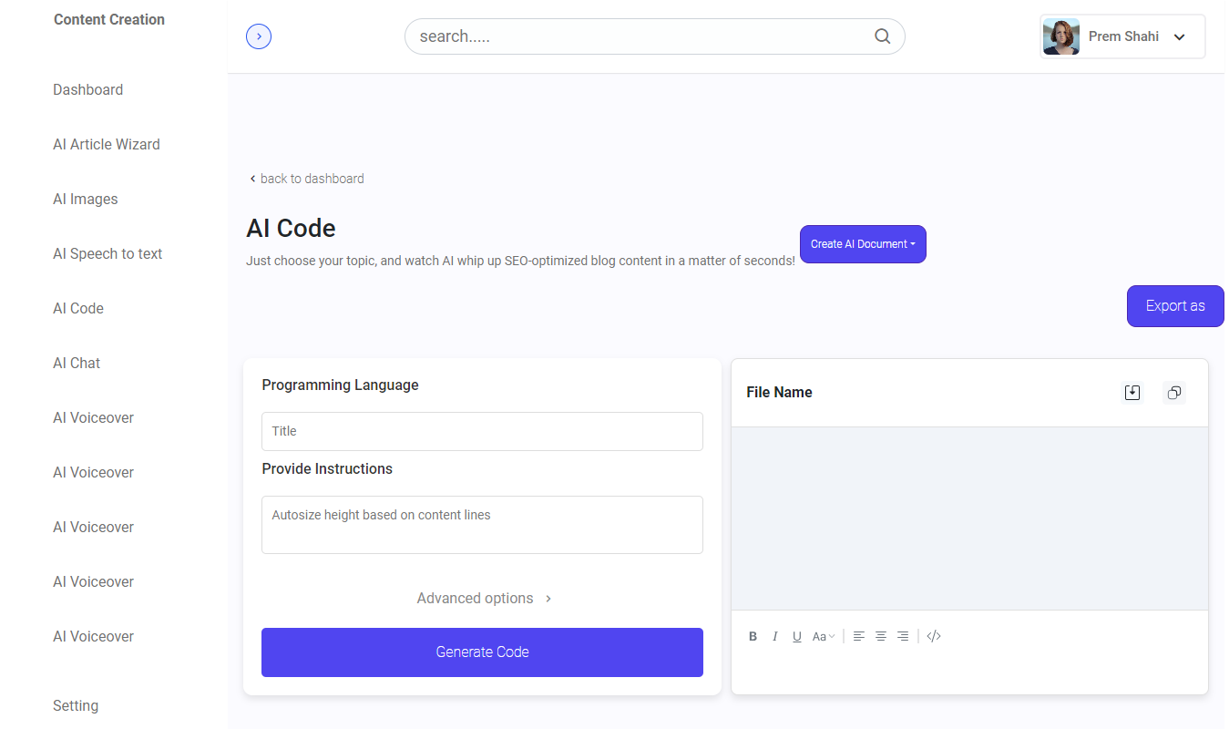Toggle bold formatting in the editor
Viewport: 1229px width, 729px height.
(x=753, y=637)
